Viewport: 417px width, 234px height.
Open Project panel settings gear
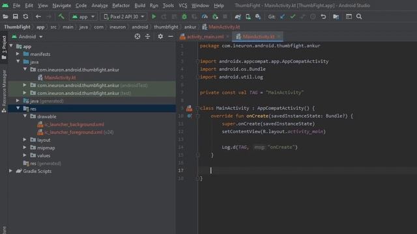(160, 36)
